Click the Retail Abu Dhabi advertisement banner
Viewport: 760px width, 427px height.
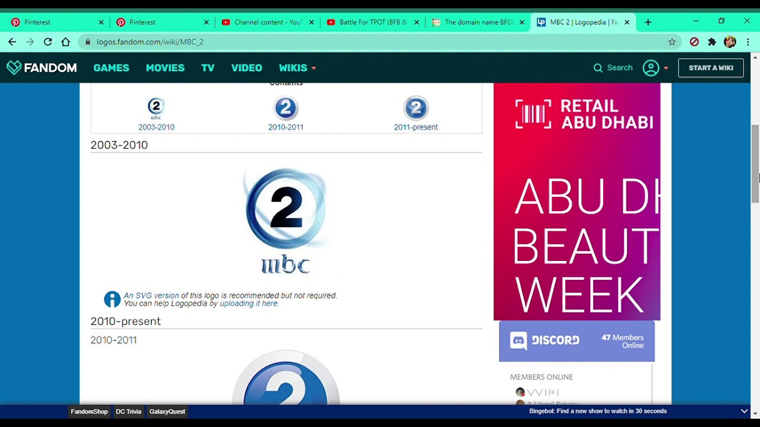point(577,202)
